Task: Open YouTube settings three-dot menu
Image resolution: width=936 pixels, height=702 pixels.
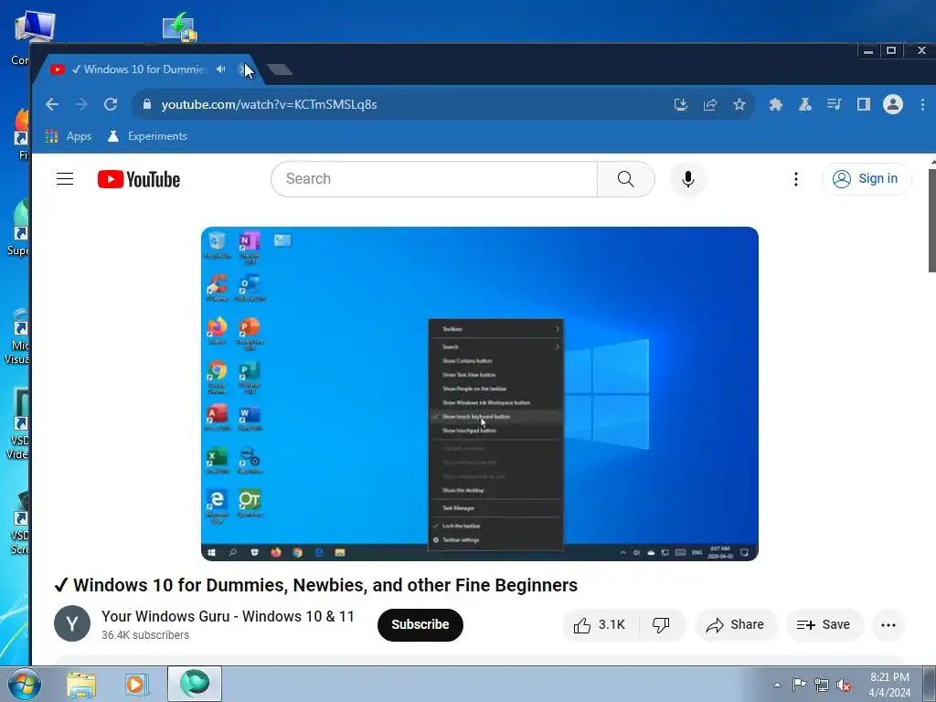Action: 796,179
